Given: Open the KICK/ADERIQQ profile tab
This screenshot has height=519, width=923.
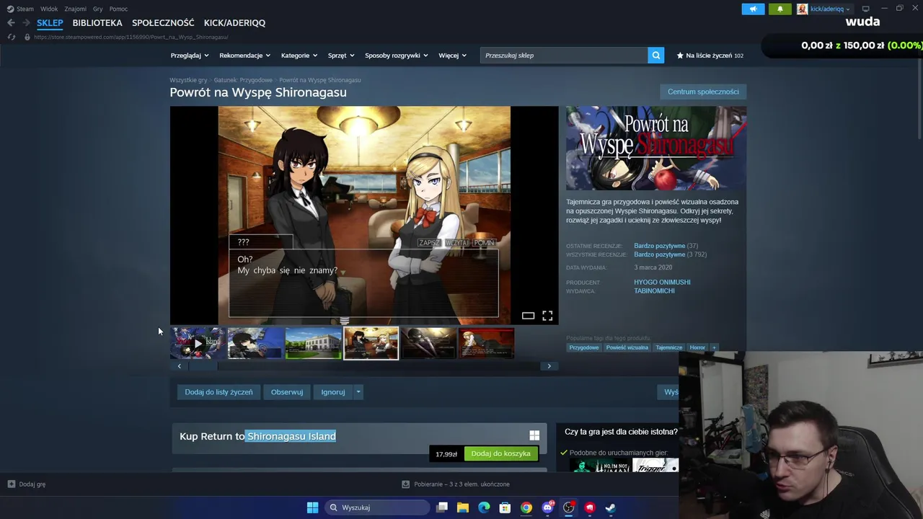Looking at the screenshot, I should tap(234, 23).
